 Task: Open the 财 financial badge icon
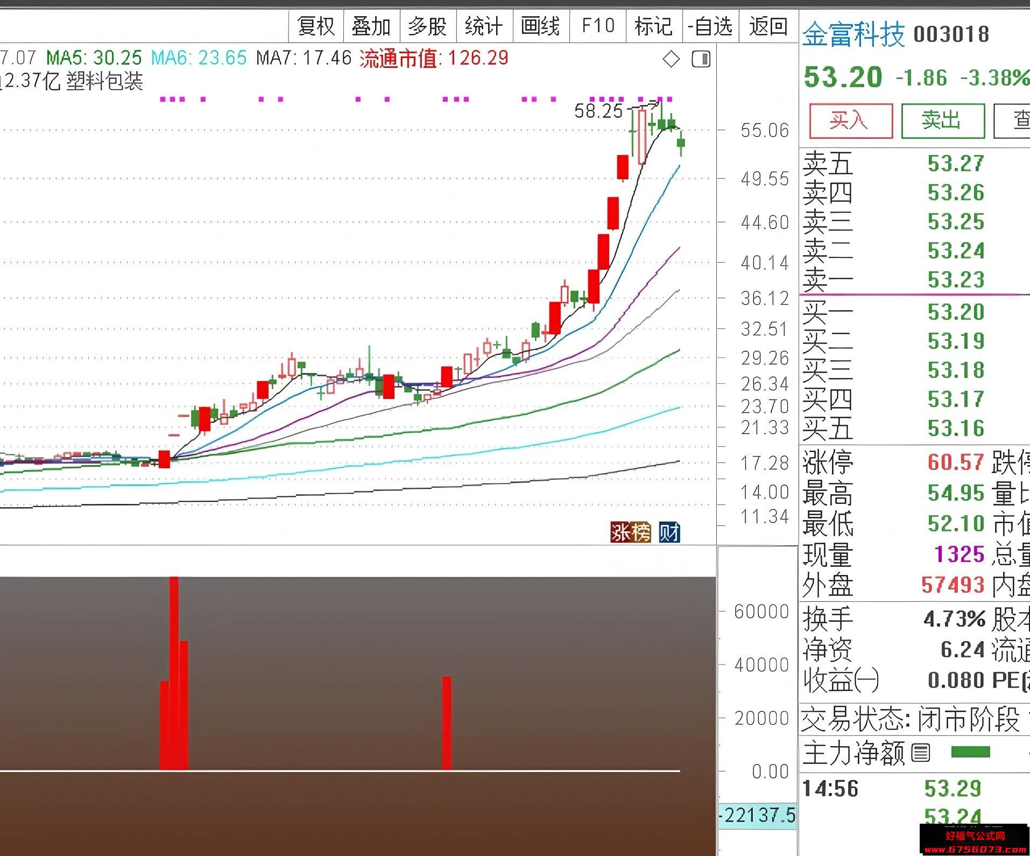click(669, 532)
